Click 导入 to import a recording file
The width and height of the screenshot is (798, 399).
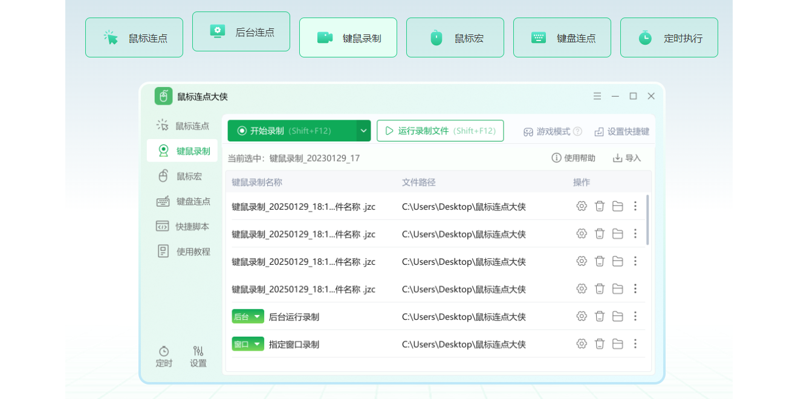tap(626, 157)
